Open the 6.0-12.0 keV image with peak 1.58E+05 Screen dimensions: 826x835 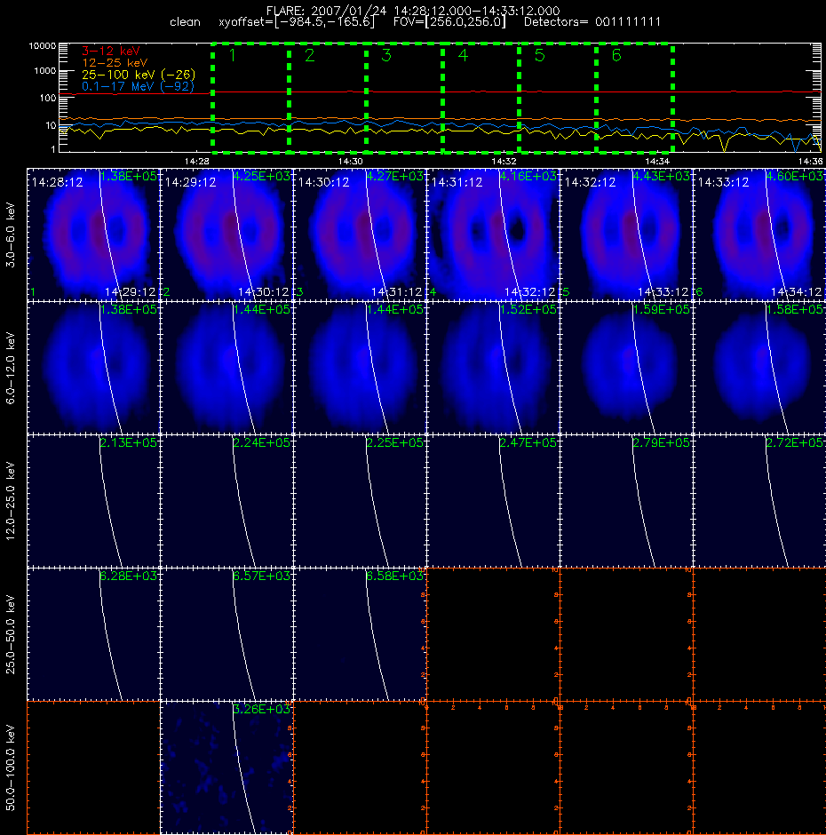[759, 368]
